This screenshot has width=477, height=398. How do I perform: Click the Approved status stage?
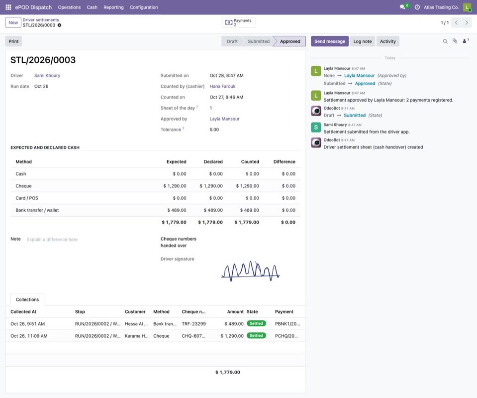(x=290, y=41)
